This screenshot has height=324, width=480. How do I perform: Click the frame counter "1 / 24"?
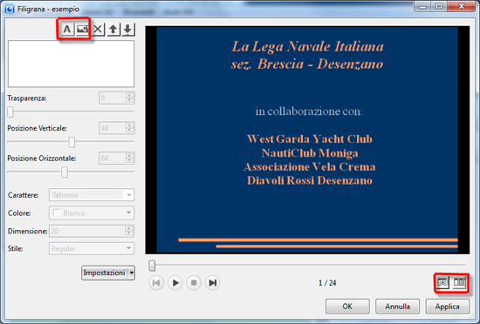(x=327, y=283)
